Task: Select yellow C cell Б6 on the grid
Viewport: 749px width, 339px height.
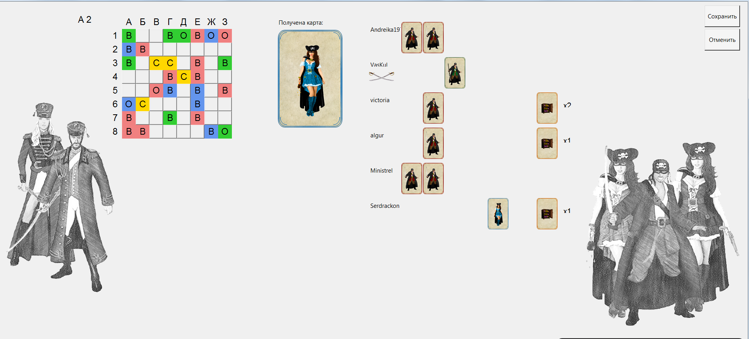Action: tap(142, 104)
